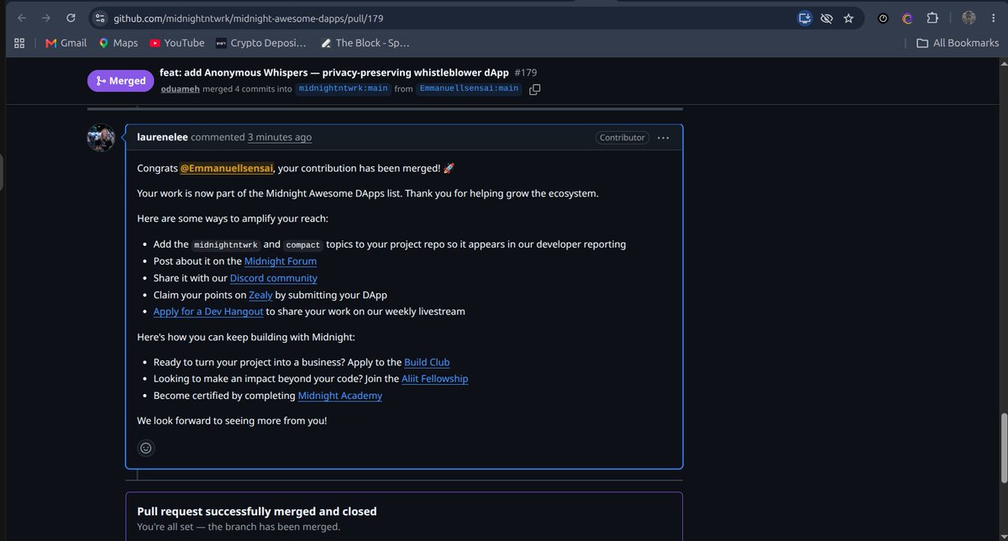Open the dark circular extension icon
Image resolution: width=1008 pixels, height=541 pixels.
(883, 18)
